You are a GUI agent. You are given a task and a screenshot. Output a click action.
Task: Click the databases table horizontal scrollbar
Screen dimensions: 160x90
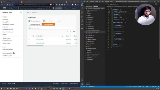click(36, 45)
